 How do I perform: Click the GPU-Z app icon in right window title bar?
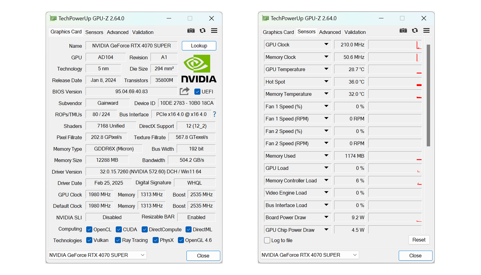pos(266,18)
